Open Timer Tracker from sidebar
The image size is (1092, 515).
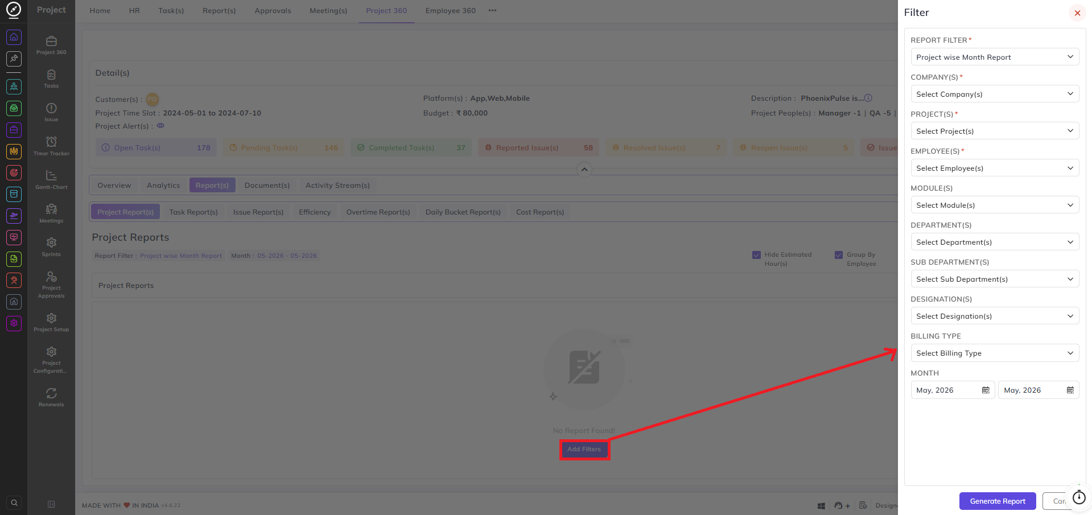coord(51,146)
